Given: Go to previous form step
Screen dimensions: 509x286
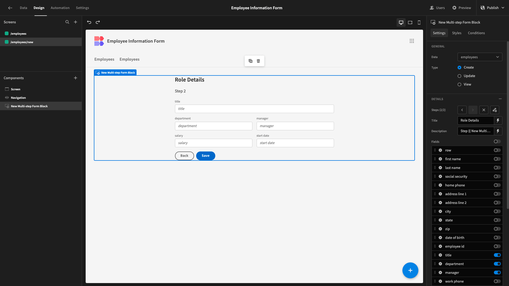Looking at the screenshot, I should coord(462,110).
